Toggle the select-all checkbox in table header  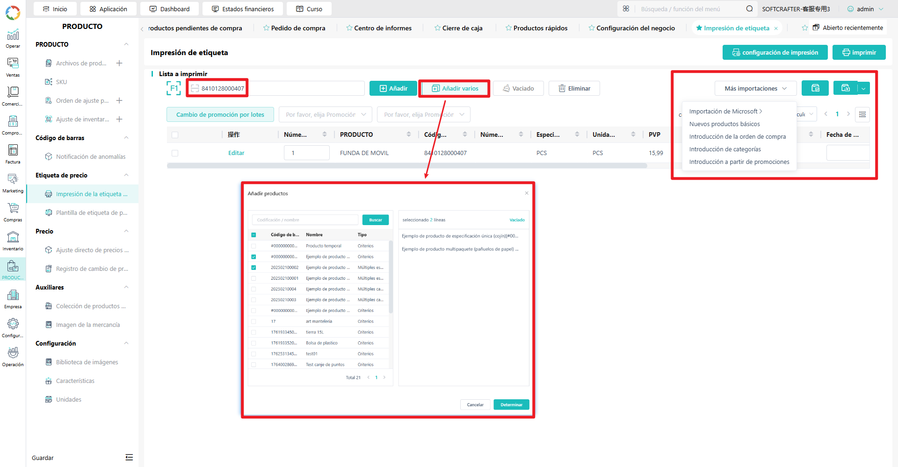[x=175, y=135]
